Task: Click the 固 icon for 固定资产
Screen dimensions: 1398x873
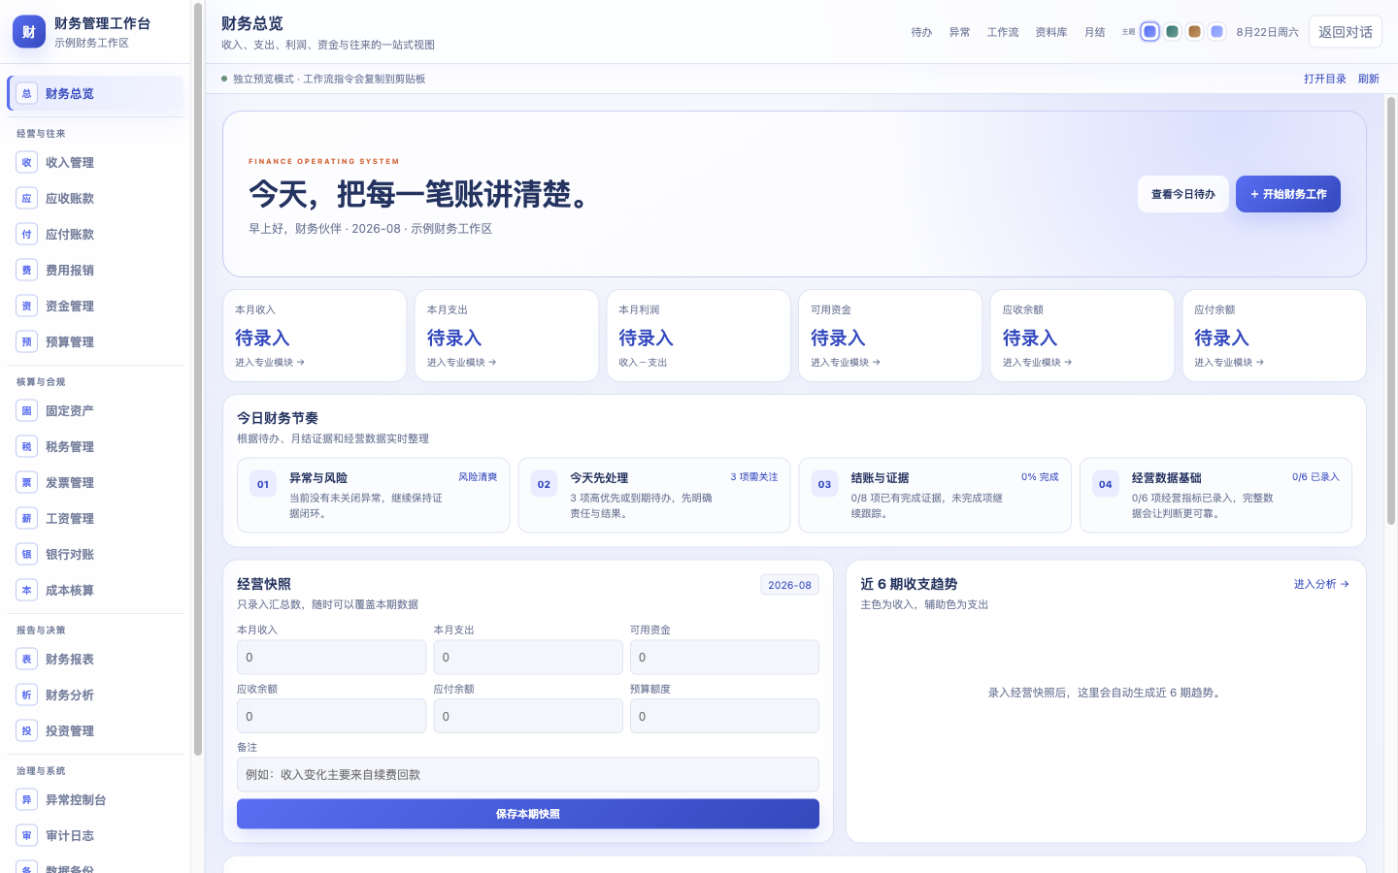Action: (x=26, y=411)
